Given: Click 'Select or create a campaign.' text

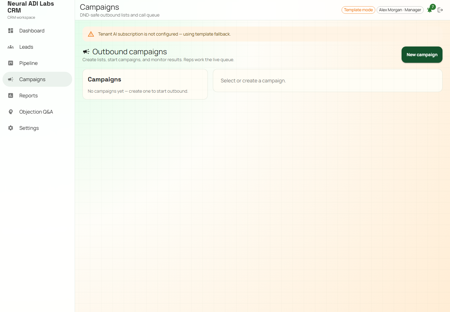Looking at the screenshot, I should pyautogui.click(x=253, y=80).
